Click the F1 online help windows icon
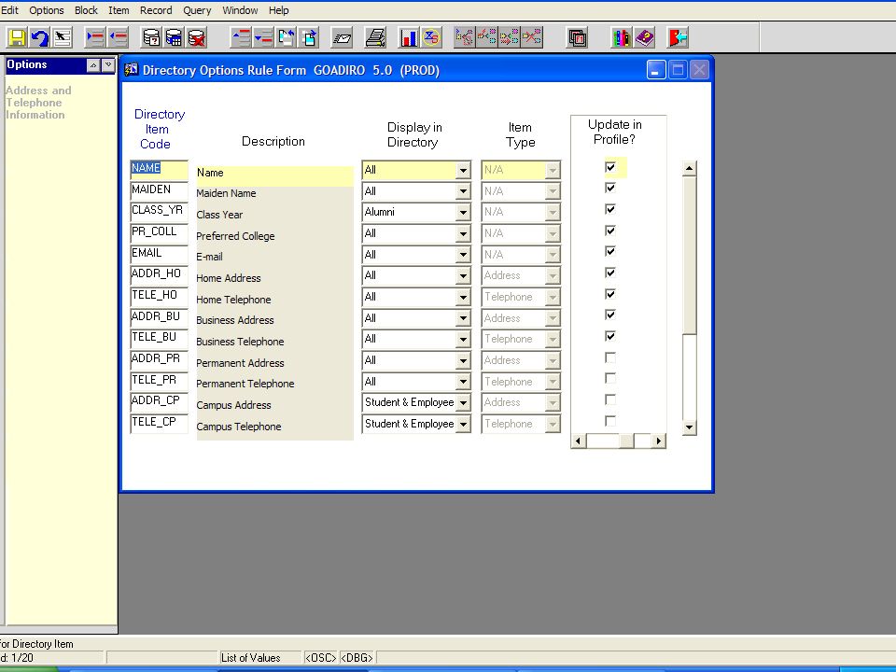 577,38
